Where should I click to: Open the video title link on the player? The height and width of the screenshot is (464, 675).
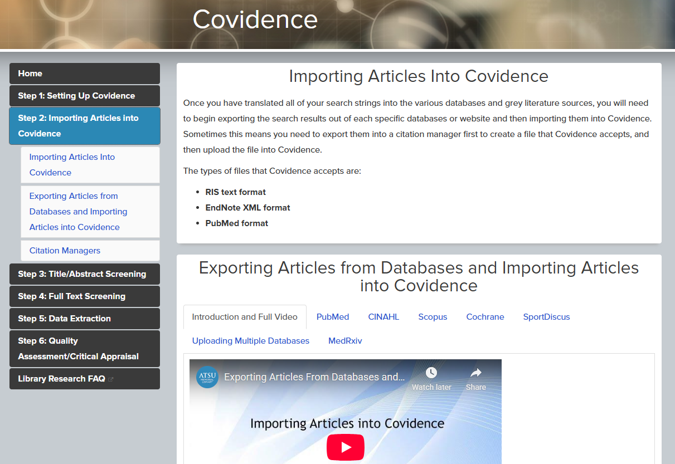click(314, 377)
